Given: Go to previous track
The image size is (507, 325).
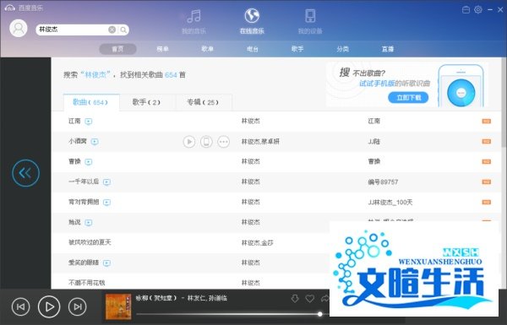Looking at the screenshot, I should 20,306.
